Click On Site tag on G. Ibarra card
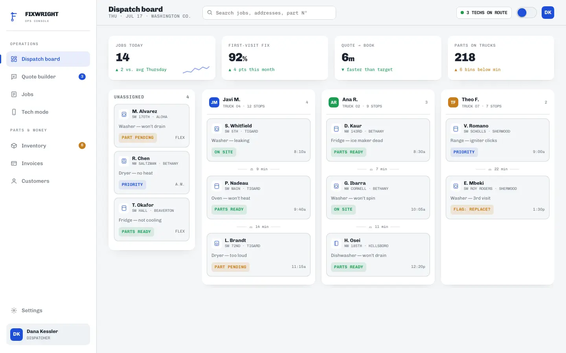The width and height of the screenshot is (566, 353). [x=343, y=209]
